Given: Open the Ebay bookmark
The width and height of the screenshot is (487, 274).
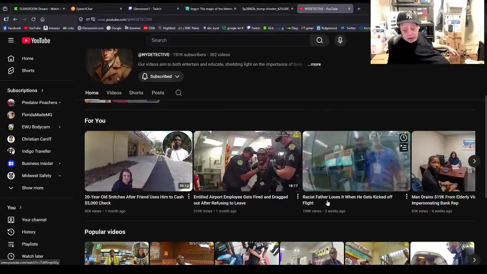Looking at the screenshot, I should pyautogui.click(x=292, y=28).
